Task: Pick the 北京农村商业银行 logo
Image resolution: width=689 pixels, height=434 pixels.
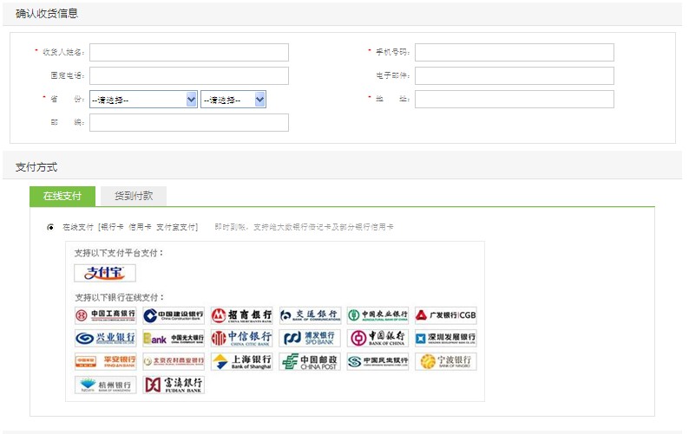Action: (174, 361)
